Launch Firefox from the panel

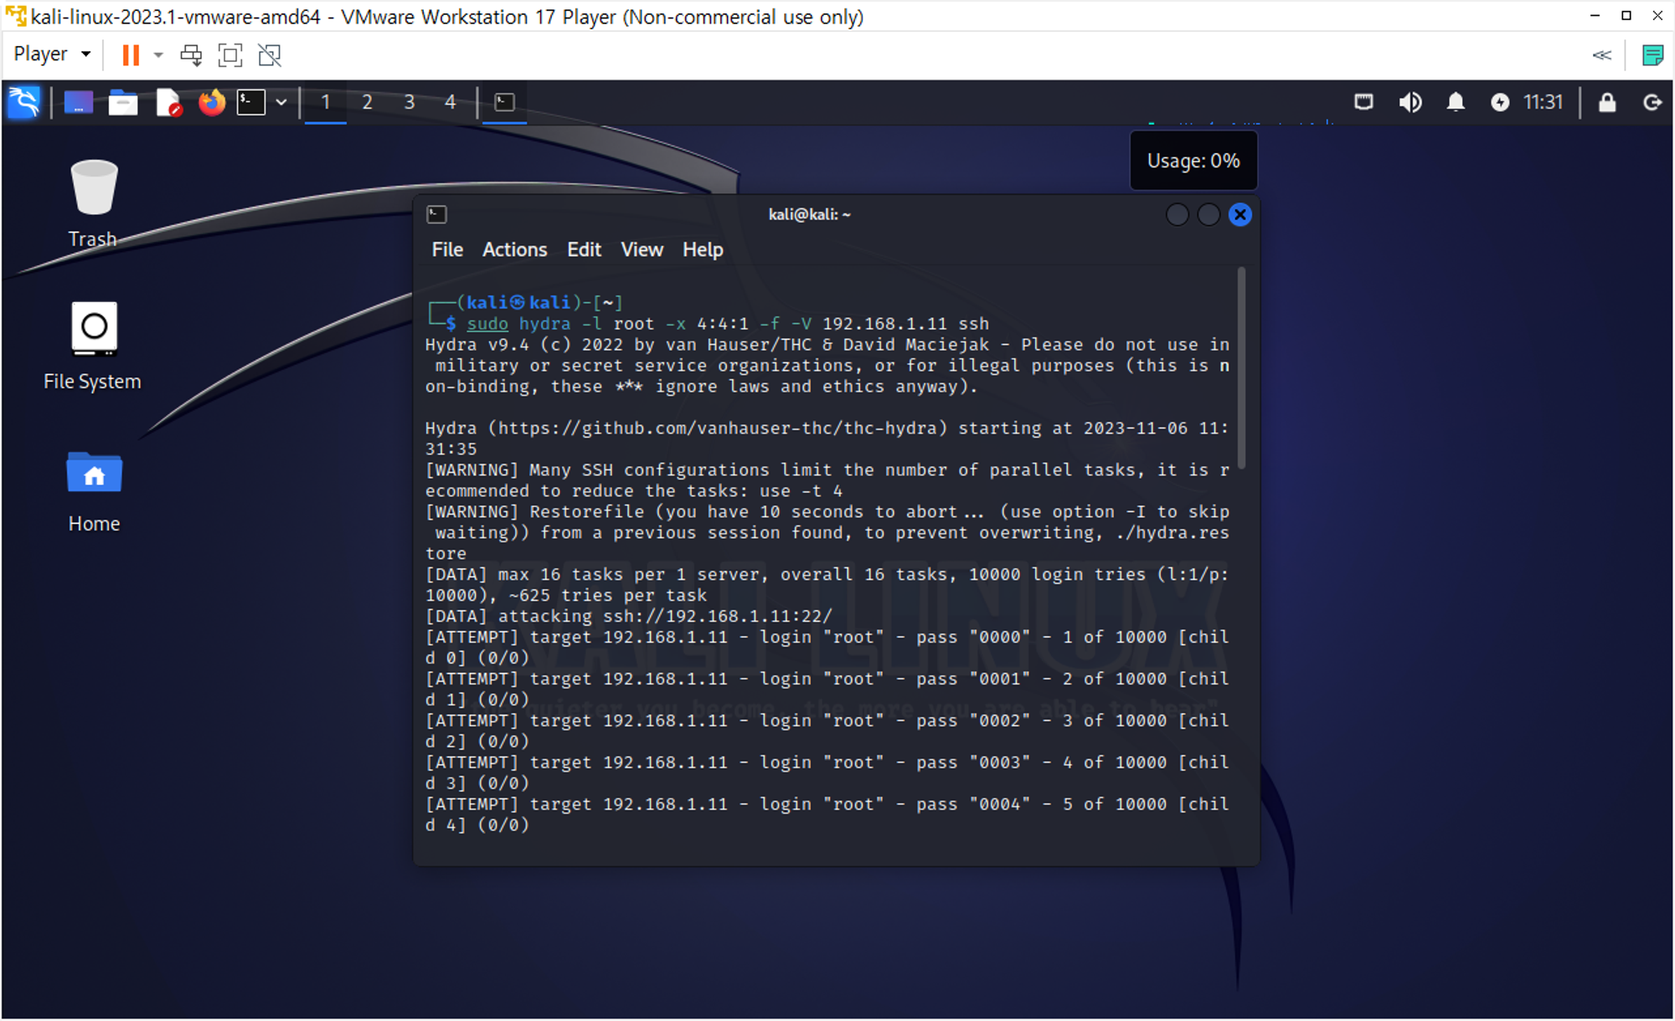[212, 102]
